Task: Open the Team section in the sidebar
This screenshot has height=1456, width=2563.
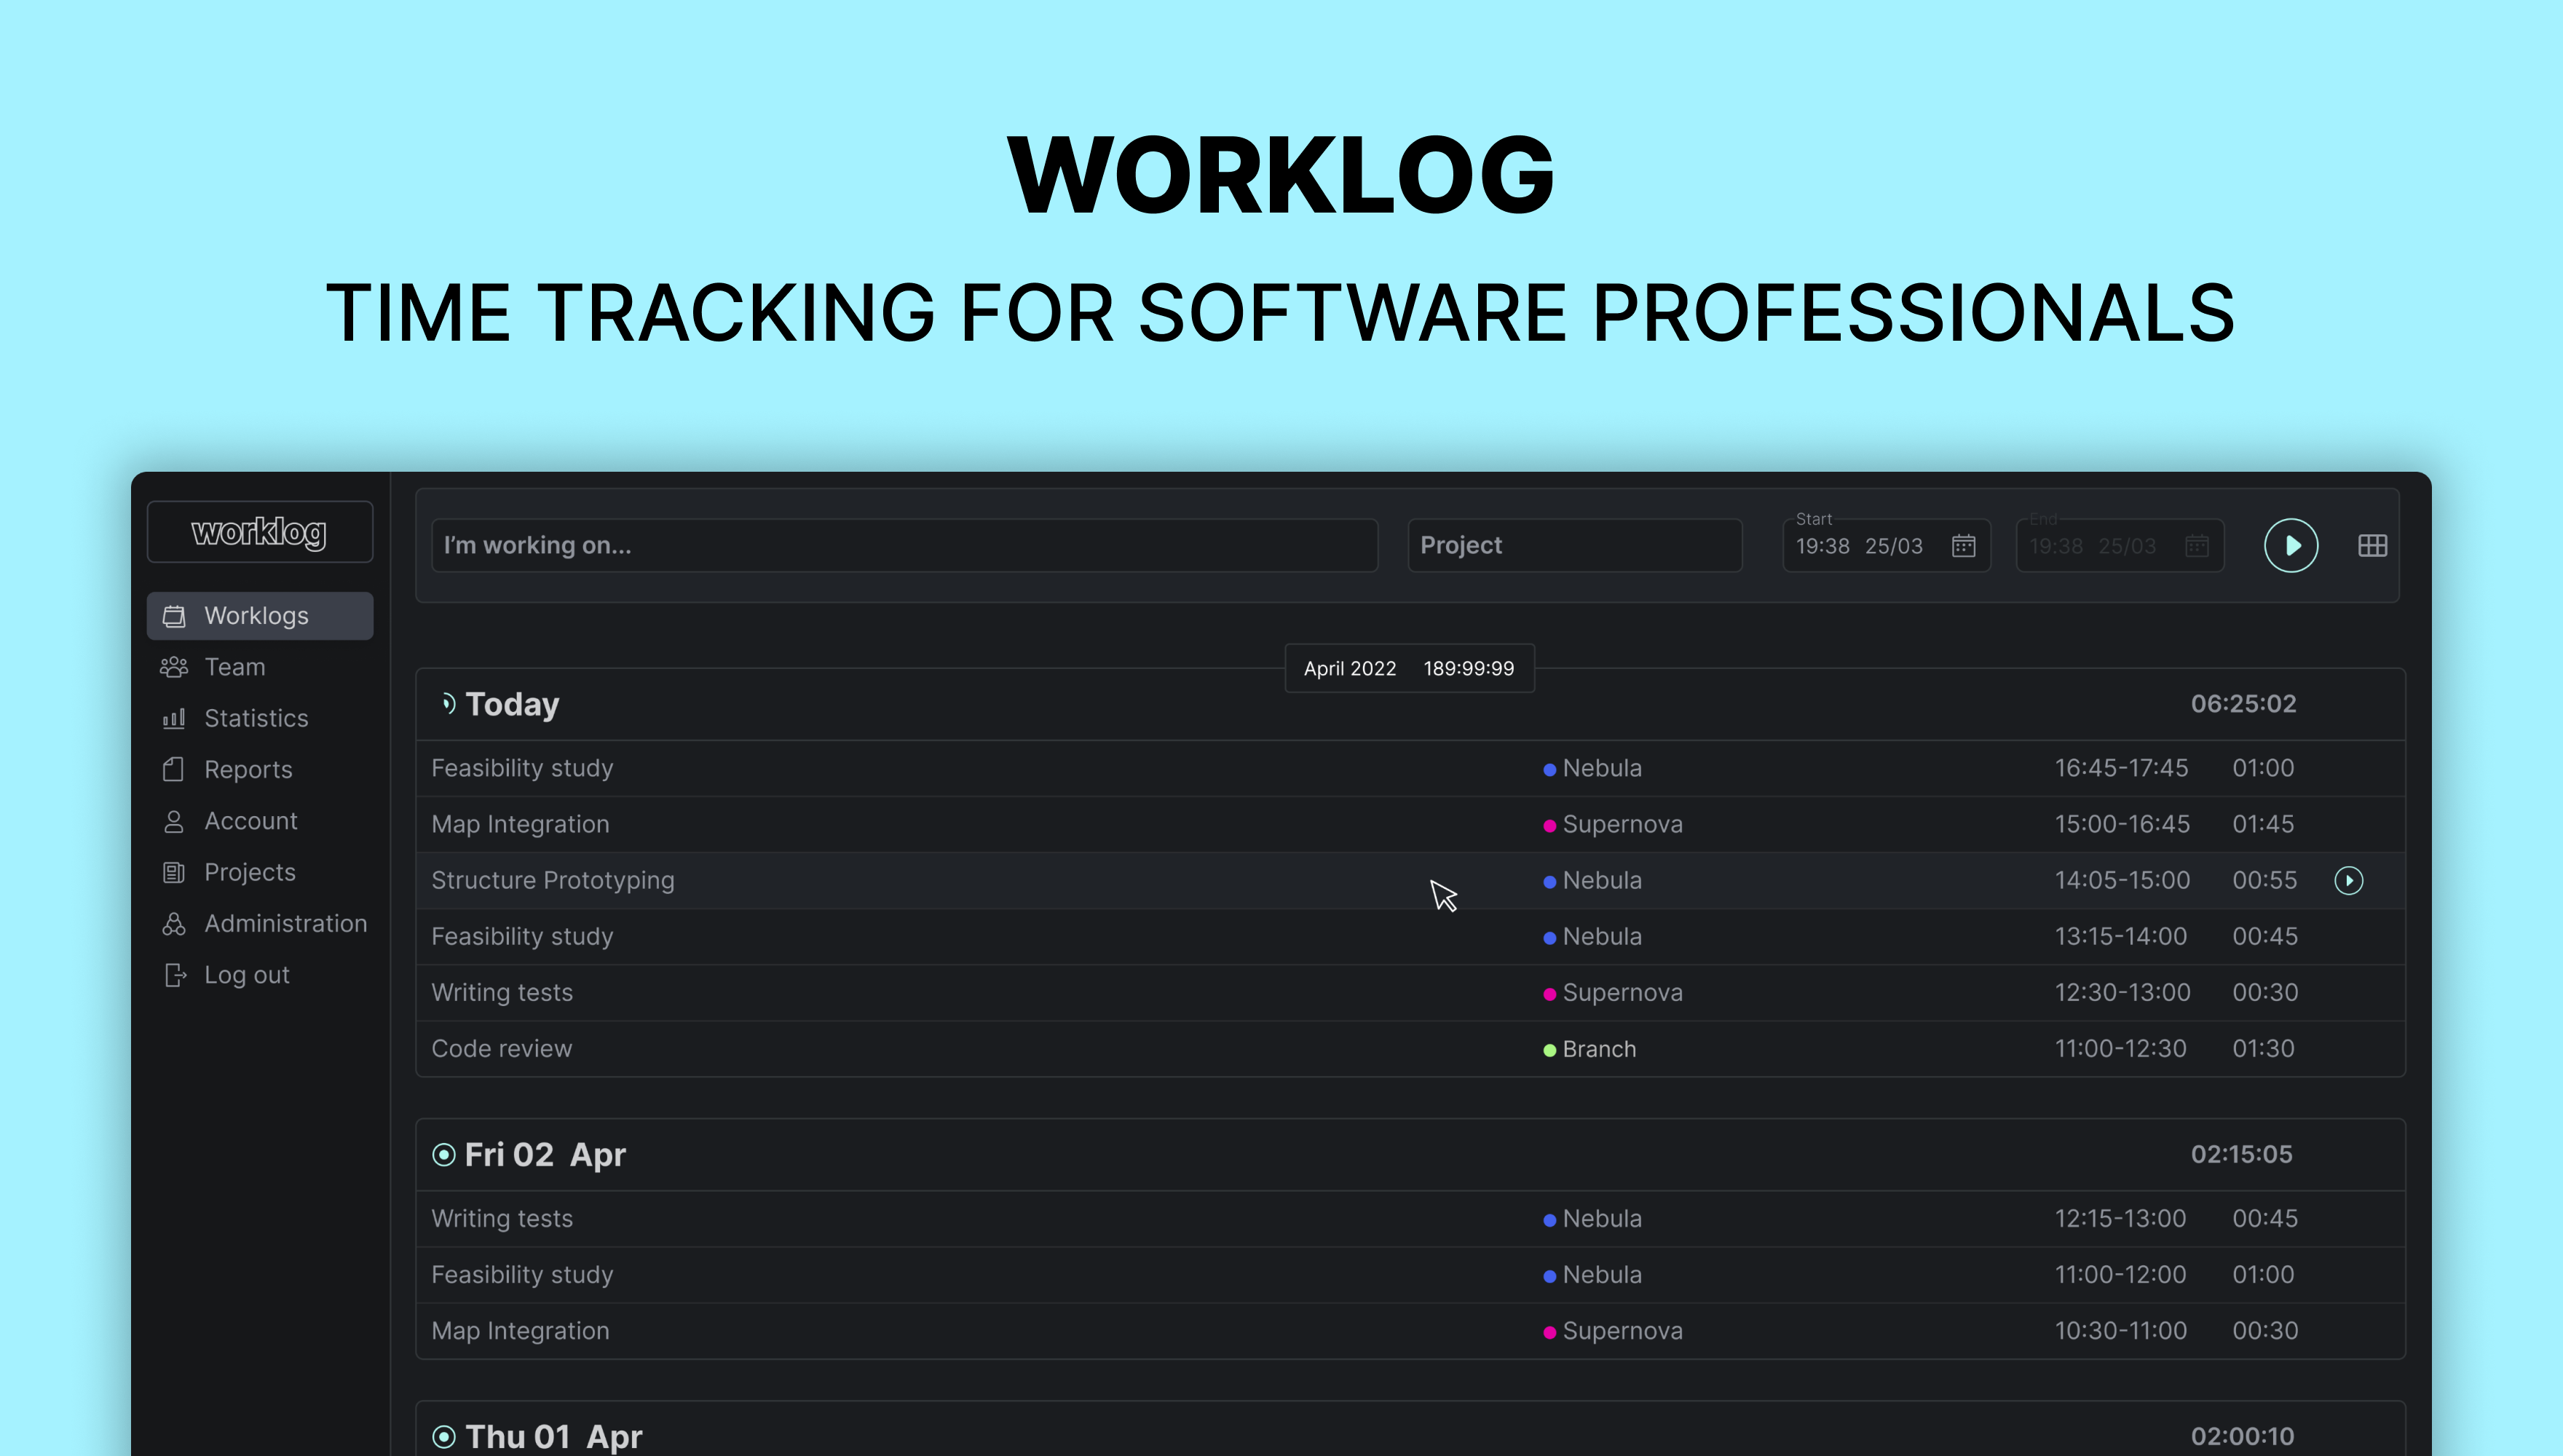Action: point(234,667)
